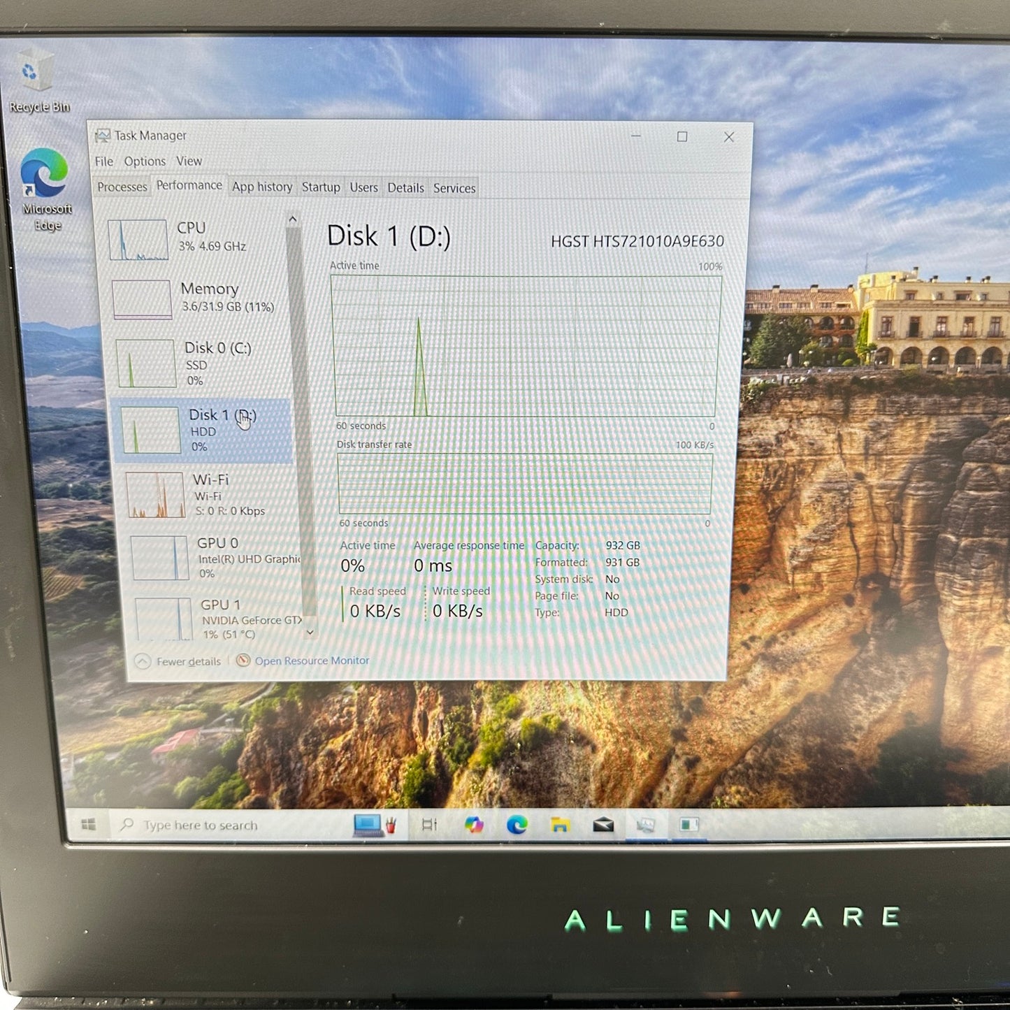Launch Copilot from the taskbar
Viewport: 1010px width, 1010px height.
pos(474,825)
